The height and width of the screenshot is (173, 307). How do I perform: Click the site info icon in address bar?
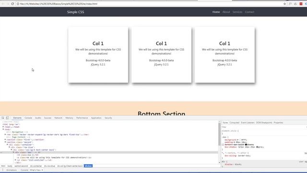(18, 4)
